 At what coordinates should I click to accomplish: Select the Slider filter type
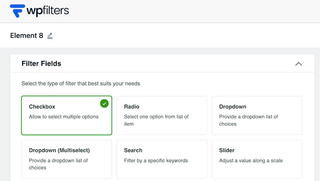coord(257,159)
